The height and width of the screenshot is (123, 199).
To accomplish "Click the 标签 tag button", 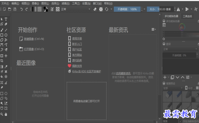I will pos(190,88).
